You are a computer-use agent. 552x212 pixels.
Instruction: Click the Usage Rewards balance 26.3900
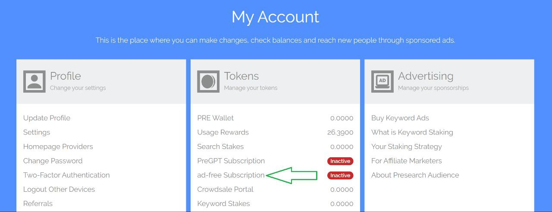point(340,132)
